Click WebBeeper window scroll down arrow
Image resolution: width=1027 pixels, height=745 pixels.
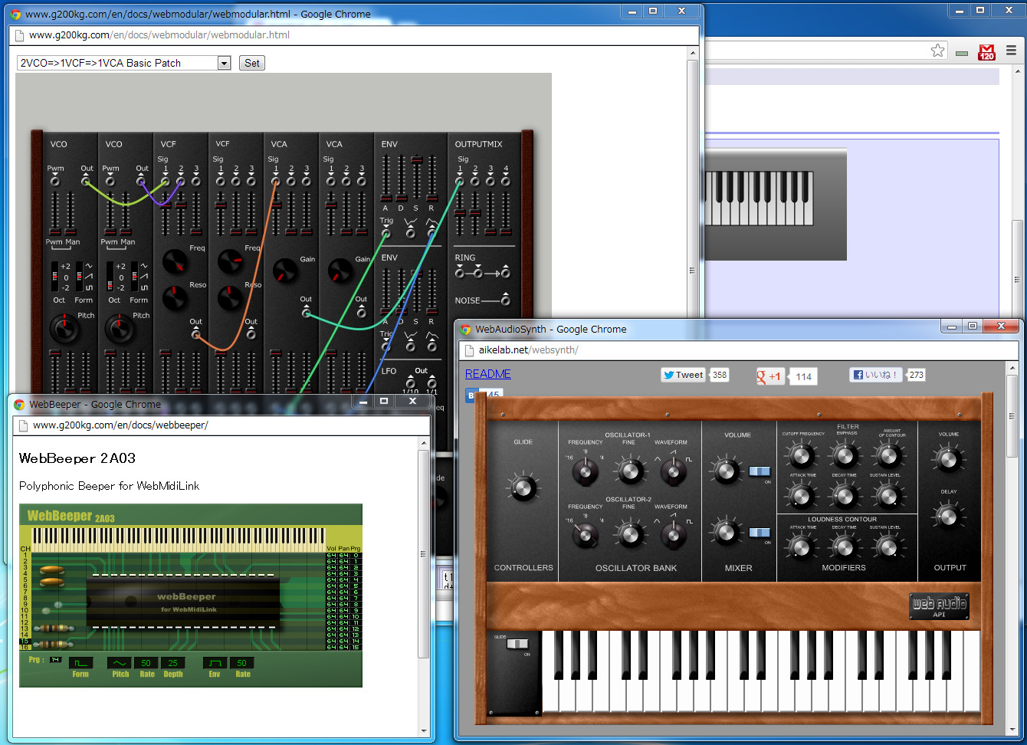[x=424, y=731]
